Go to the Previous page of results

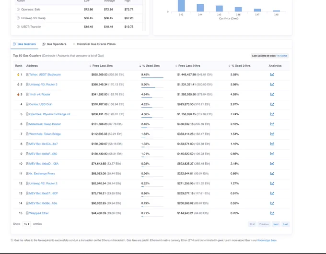264,224
